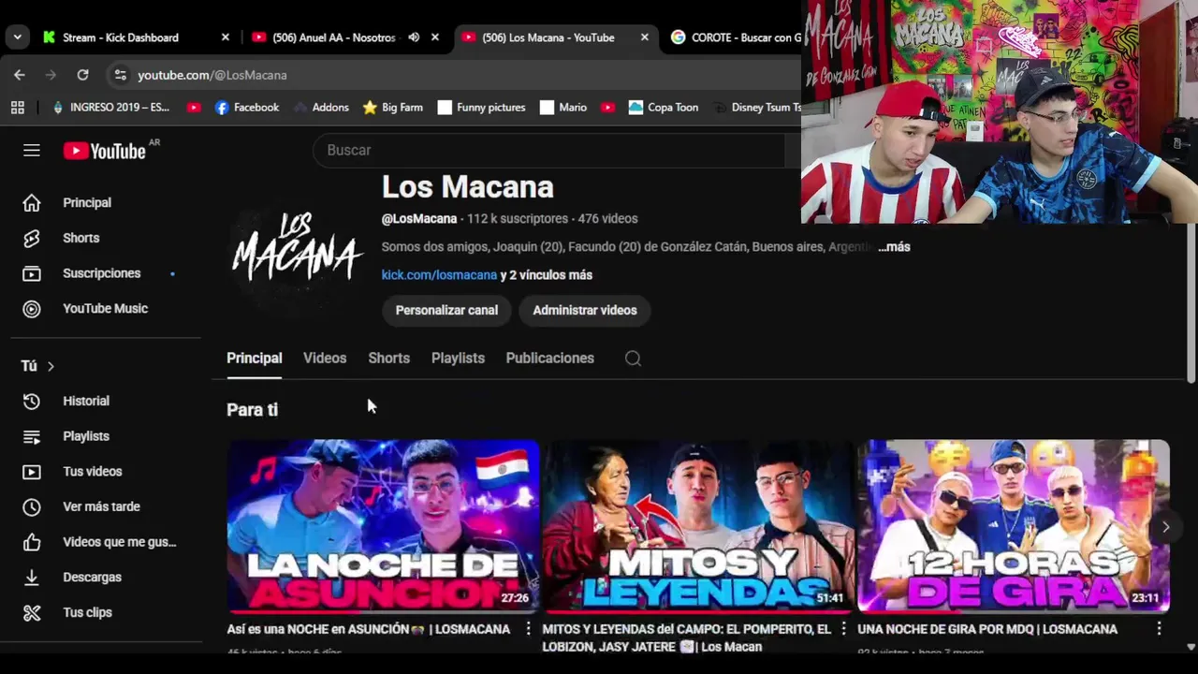1198x674 pixels.
Task: Open YouTube Music in sidebar
Action: point(106,309)
